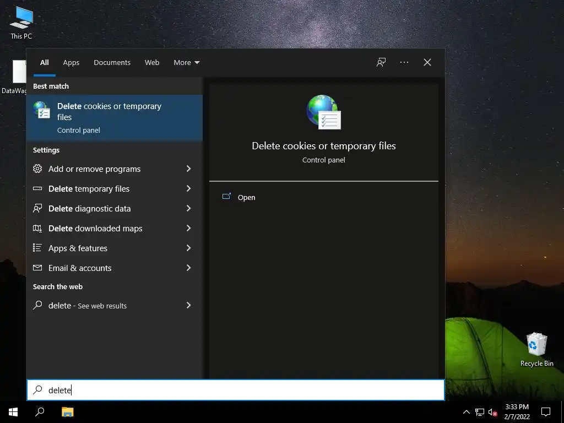Open the taskbar clock showing 3:33 PM
The width and height of the screenshot is (564, 423).
tap(517, 412)
